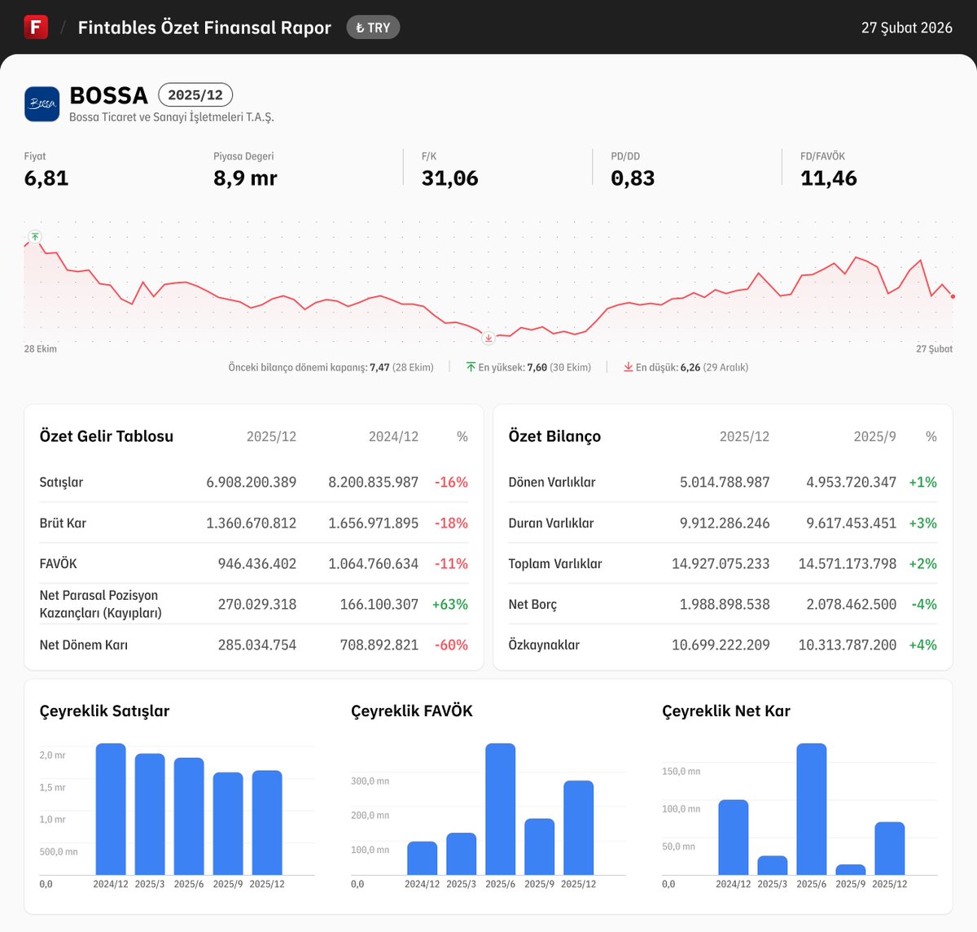Click the Önceki bilanço dönemi kapanışı 7,47 text
Viewport: 977px width, 932px height.
(331, 367)
